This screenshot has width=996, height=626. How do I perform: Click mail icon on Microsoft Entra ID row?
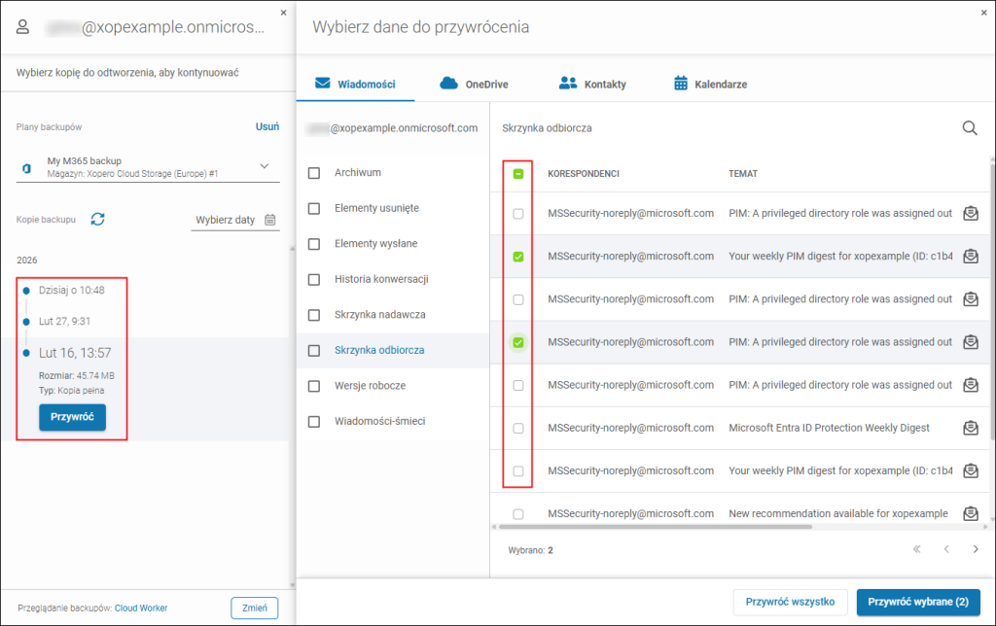[970, 428]
